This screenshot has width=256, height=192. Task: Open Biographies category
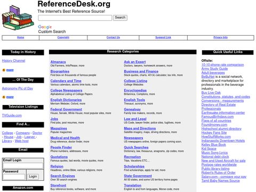coord(60,71)
